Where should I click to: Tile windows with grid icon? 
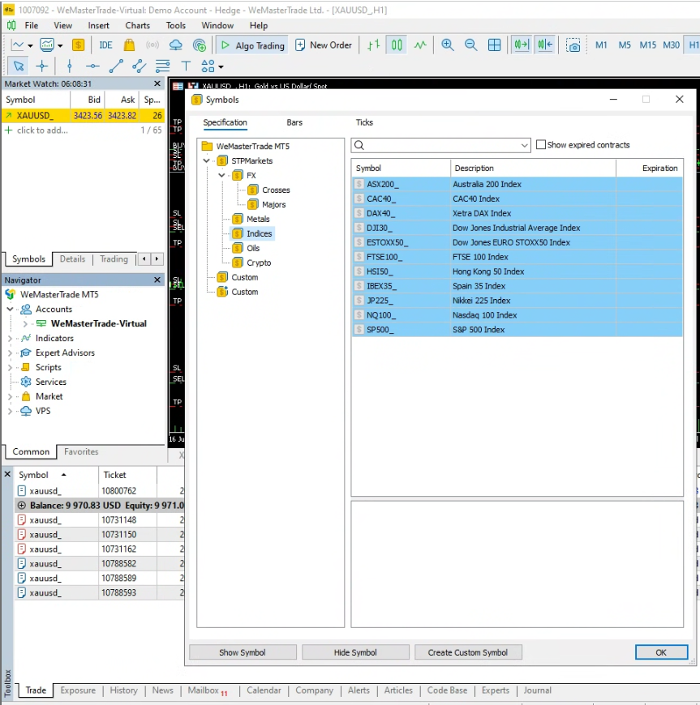click(494, 45)
